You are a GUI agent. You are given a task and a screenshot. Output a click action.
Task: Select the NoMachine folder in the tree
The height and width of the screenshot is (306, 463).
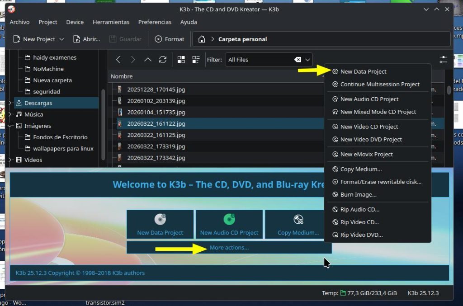click(x=48, y=69)
